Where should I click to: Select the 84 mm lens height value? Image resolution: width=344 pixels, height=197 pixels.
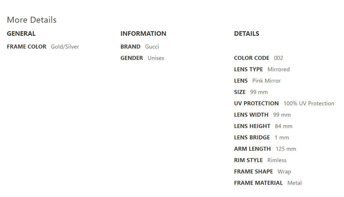pos(284,126)
